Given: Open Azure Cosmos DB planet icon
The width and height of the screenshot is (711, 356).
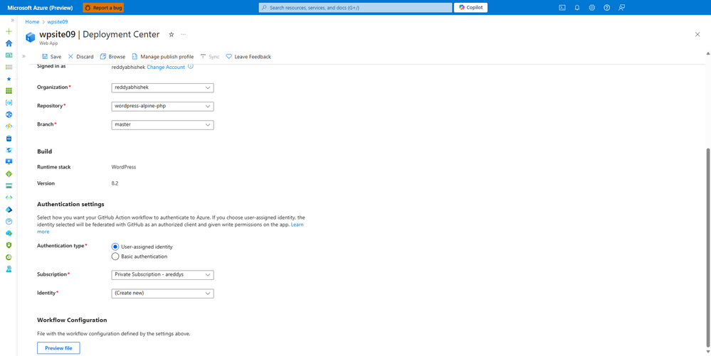Looking at the screenshot, I should [x=9, y=151].
